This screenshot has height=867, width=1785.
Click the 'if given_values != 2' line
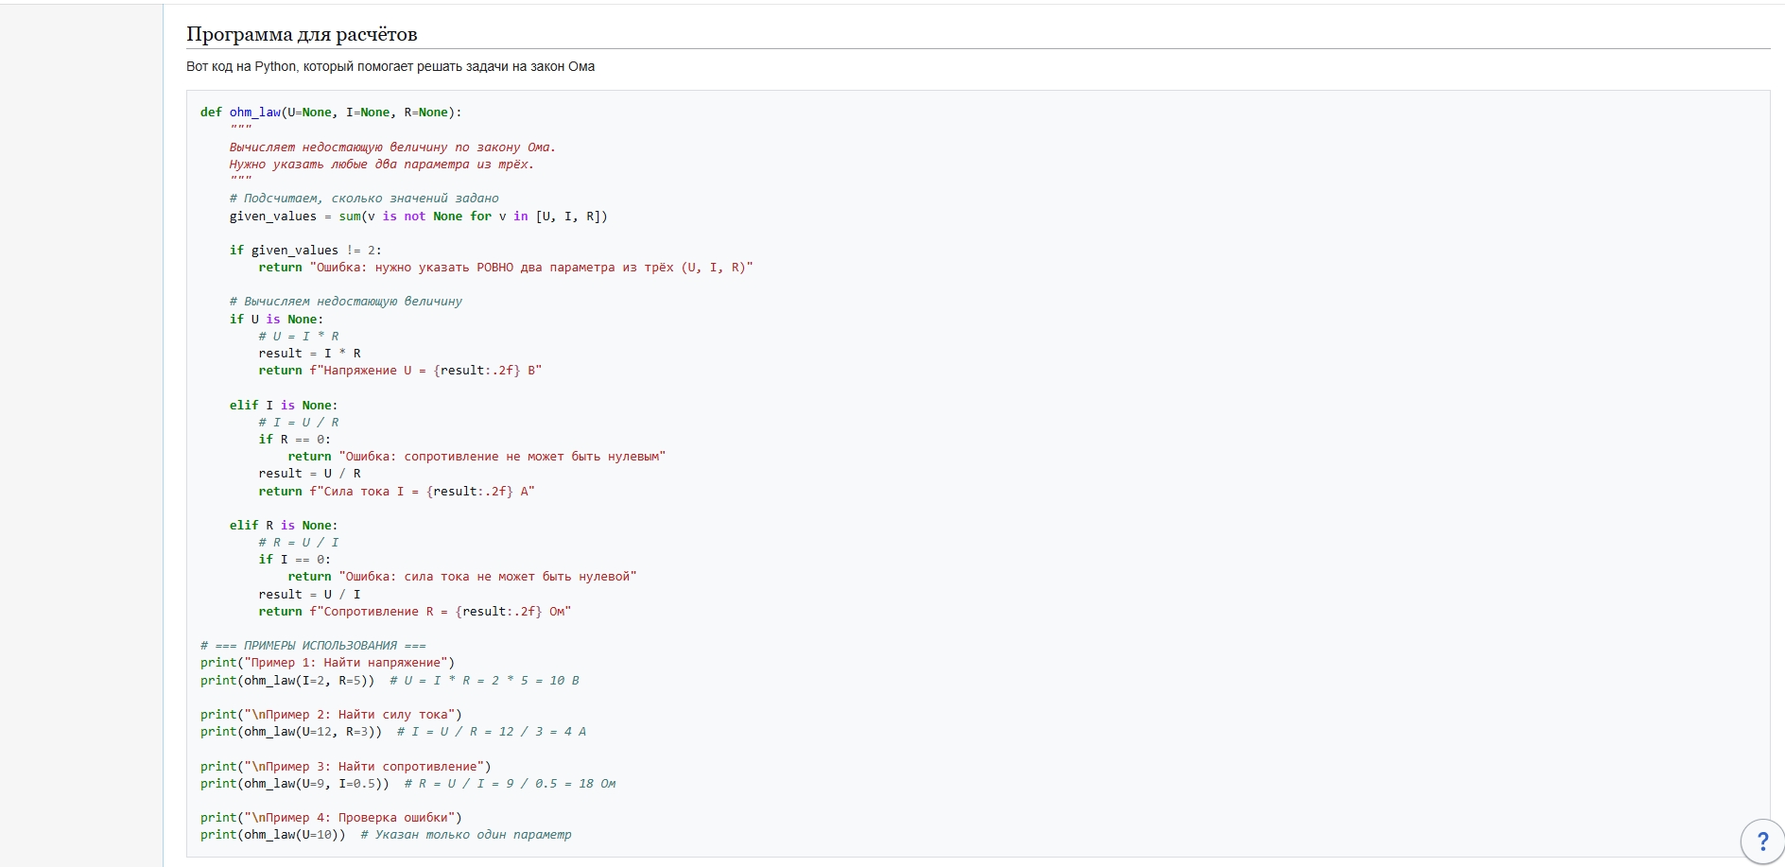pos(305,251)
